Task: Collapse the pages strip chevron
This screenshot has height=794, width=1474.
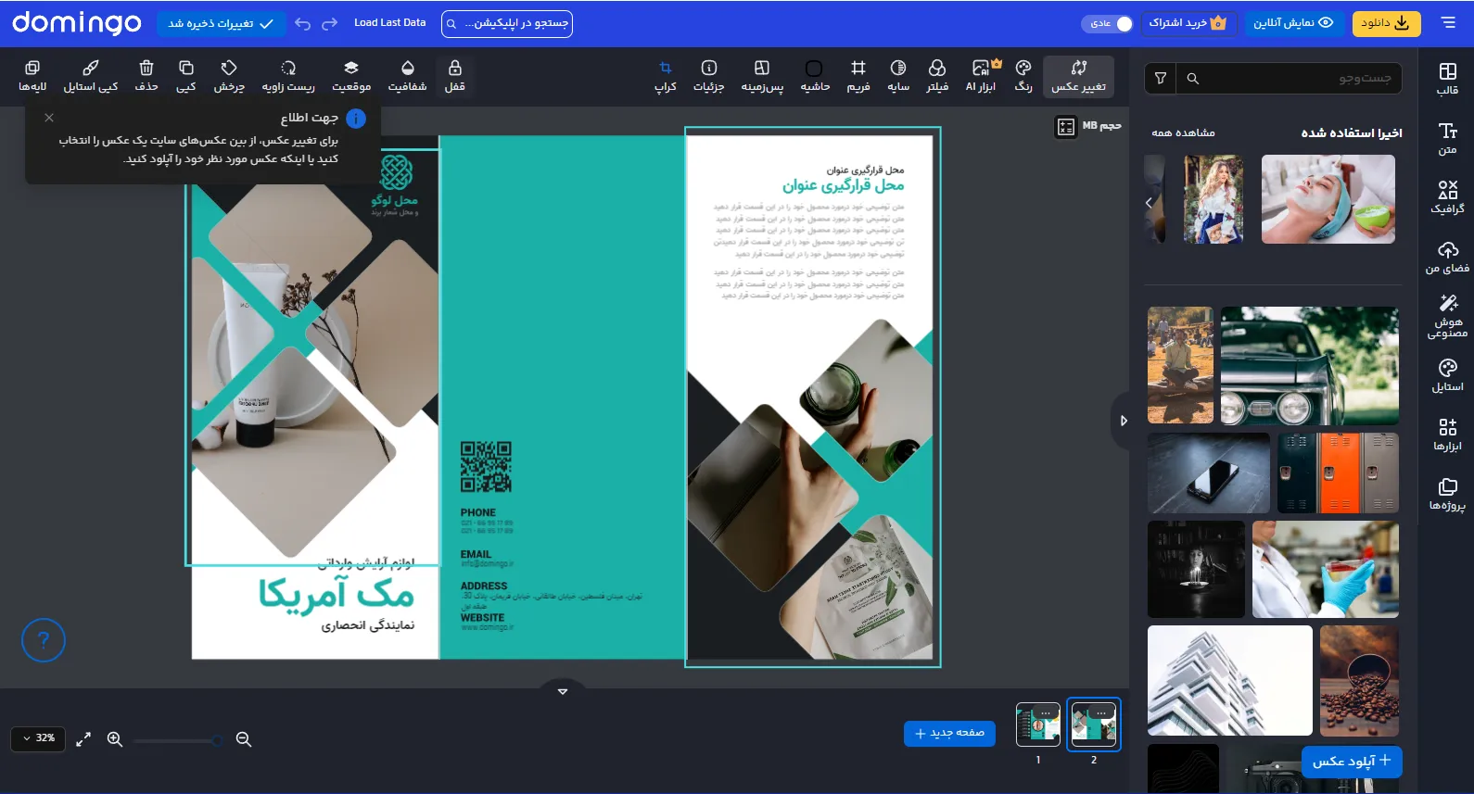Action: 562,691
